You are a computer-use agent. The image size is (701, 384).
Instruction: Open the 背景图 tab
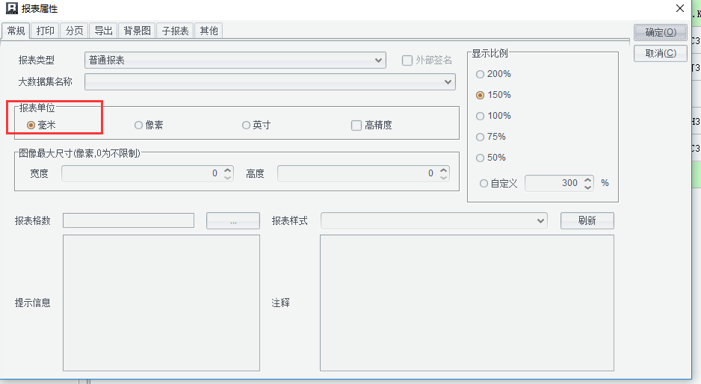point(137,31)
